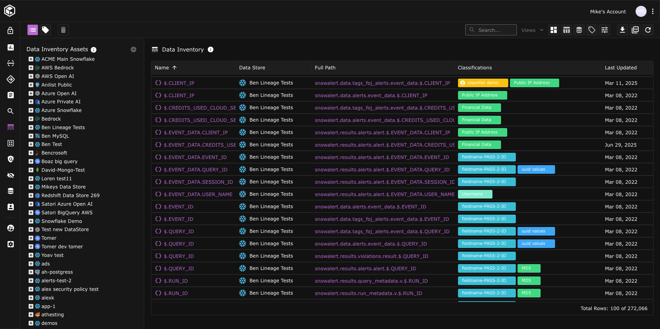Refresh the data inventory table
Screen dimensions: 660x329
pos(648,30)
